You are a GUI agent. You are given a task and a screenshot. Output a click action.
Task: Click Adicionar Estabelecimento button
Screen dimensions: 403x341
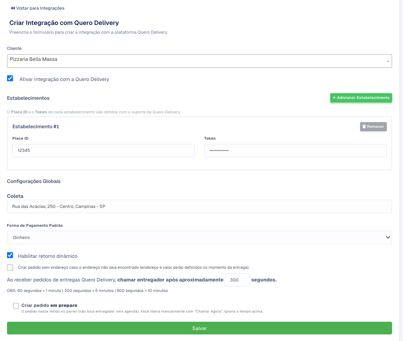tap(361, 98)
